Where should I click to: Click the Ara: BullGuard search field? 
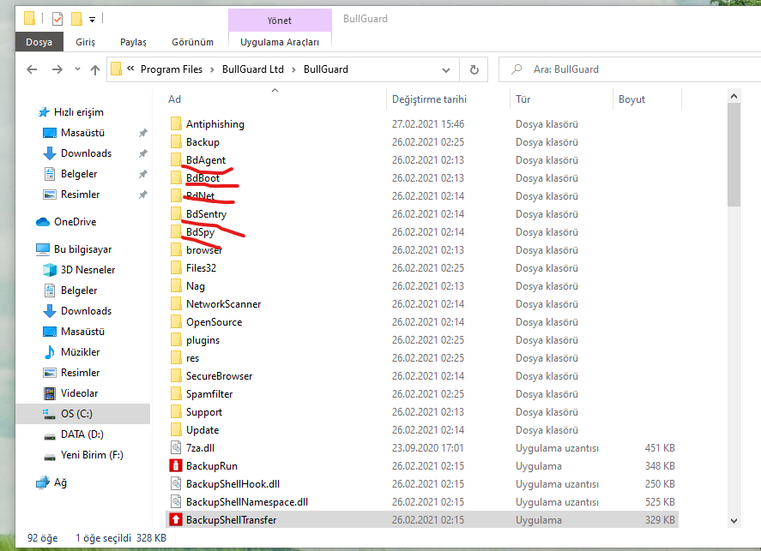point(631,69)
